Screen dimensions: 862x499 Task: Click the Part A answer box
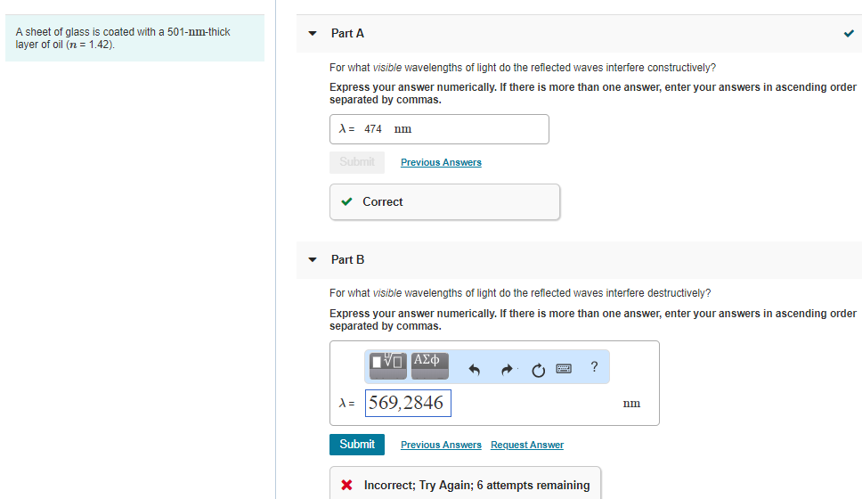click(439, 129)
